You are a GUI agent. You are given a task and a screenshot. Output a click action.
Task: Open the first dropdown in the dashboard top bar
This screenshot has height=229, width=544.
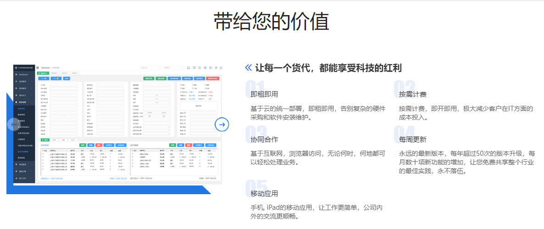pyautogui.click(x=150, y=68)
